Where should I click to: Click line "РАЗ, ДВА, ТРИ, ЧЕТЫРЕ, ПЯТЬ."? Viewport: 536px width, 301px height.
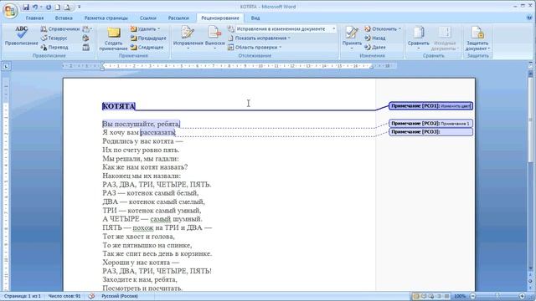157,185
